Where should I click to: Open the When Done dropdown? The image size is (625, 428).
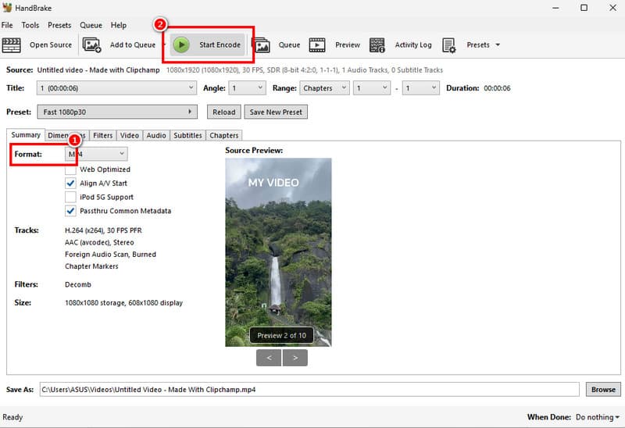click(x=597, y=418)
